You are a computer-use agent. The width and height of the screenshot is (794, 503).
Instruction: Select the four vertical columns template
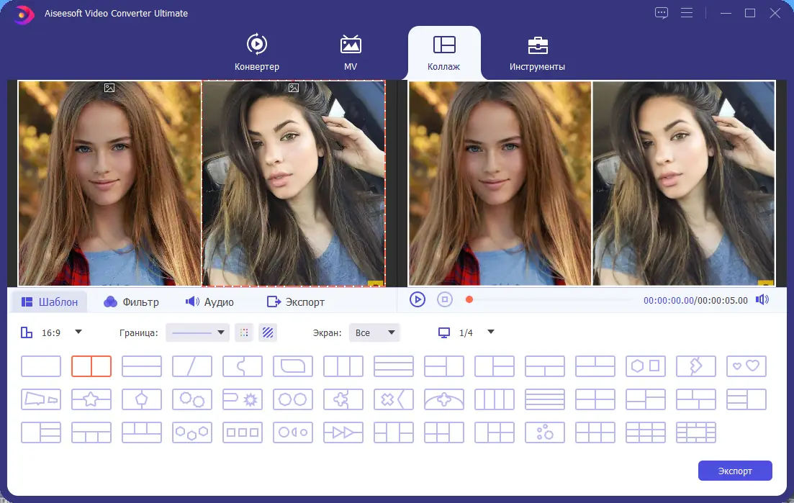tap(495, 399)
